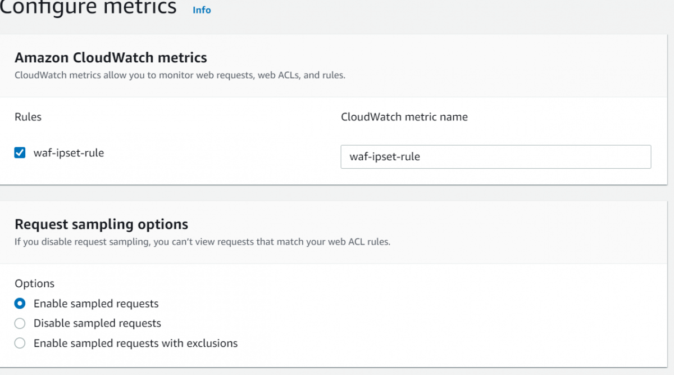Click the Rules column header
The width and height of the screenshot is (674, 375).
click(x=28, y=117)
